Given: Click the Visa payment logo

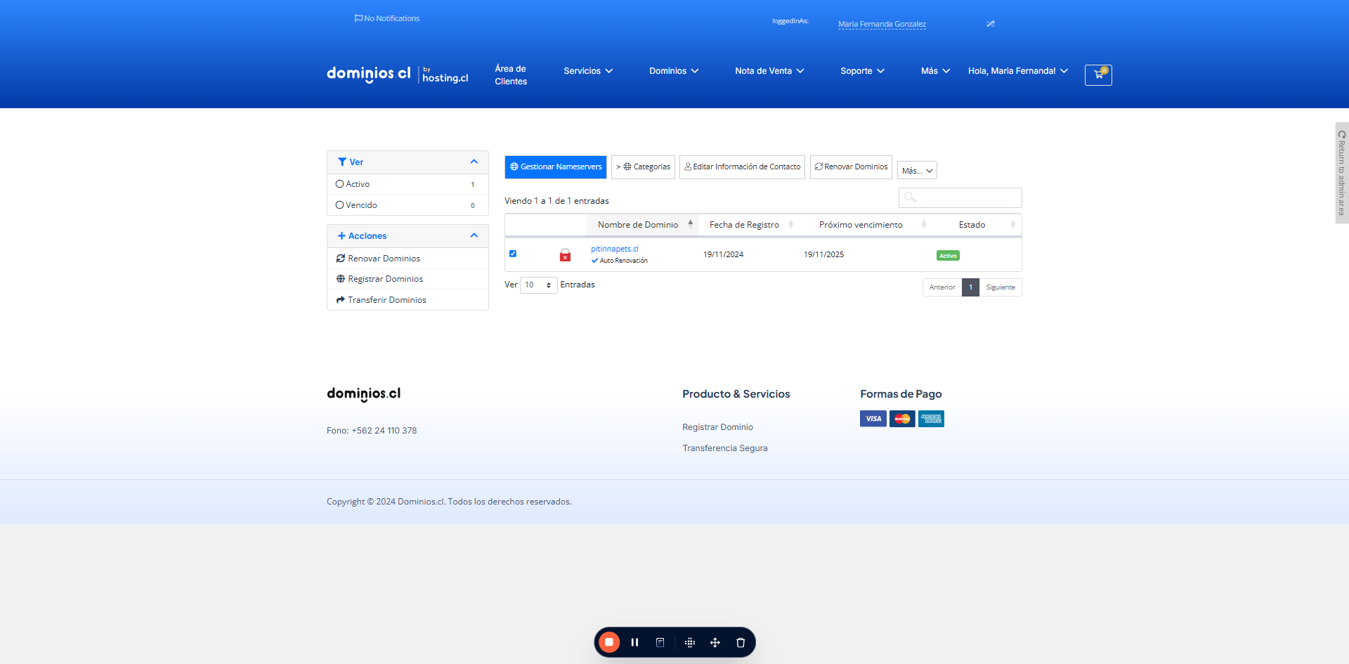Looking at the screenshot, I should pyautogui.click(x=873, y=419).
